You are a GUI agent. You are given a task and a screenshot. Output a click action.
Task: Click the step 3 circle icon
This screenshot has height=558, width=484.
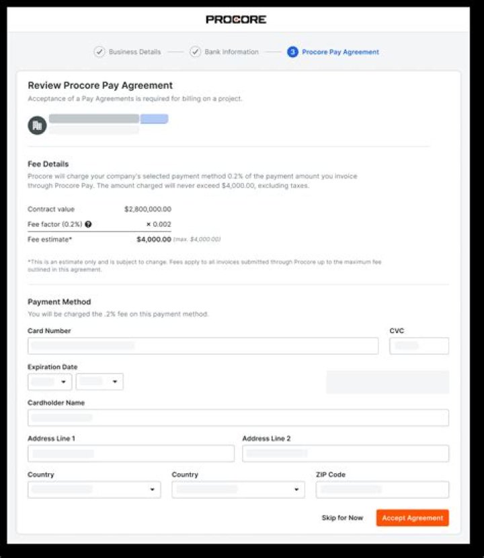(x=292, y=52)
